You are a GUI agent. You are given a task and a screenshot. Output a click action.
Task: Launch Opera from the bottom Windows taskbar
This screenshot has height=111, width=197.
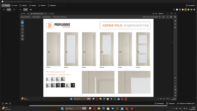94,108
